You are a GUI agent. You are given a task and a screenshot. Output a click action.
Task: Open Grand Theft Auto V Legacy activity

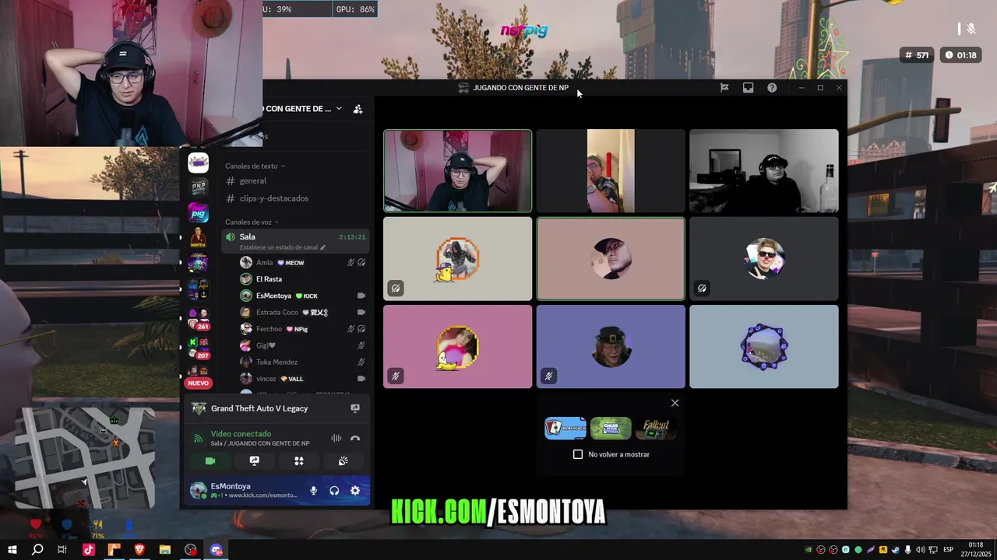[259, 408]
